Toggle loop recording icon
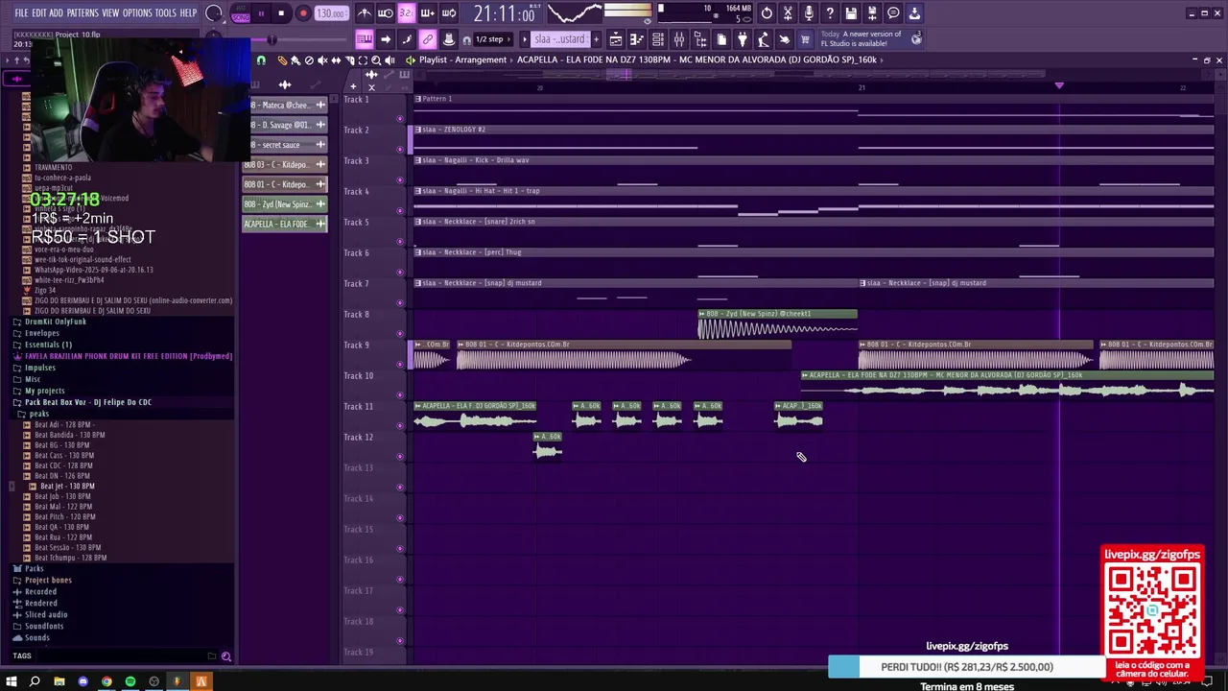This screenshot has height=691, width=1228. point(449,13)
